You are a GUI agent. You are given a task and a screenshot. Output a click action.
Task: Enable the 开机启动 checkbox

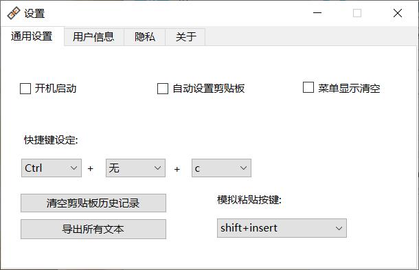(25, 89)
